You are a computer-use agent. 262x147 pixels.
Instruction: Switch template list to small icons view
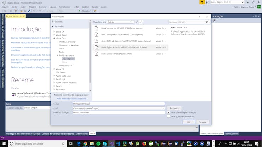pos(137,22)
